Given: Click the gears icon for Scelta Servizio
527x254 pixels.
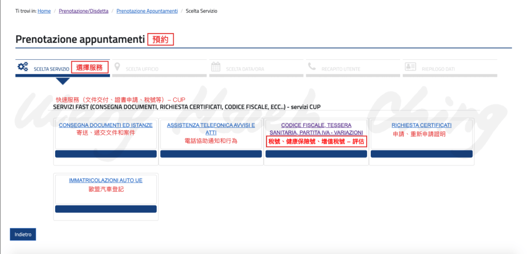Looking at the screenshot, I should click(x=23, y=67).
